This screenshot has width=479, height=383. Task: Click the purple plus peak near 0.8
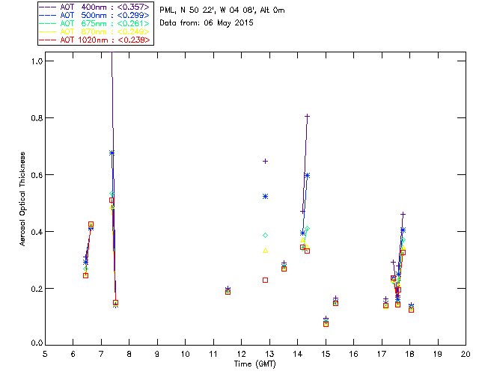307,117
